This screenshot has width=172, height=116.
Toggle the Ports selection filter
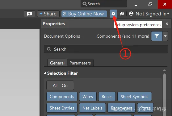click(x=145, y=108)
